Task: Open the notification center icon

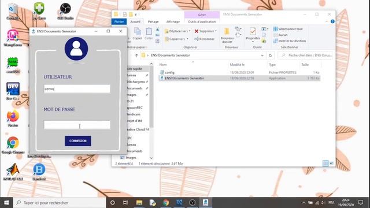Action: [x=361, y=203]
